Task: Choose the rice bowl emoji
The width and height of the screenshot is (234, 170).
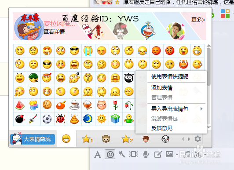Action: [x=88, y=105]
